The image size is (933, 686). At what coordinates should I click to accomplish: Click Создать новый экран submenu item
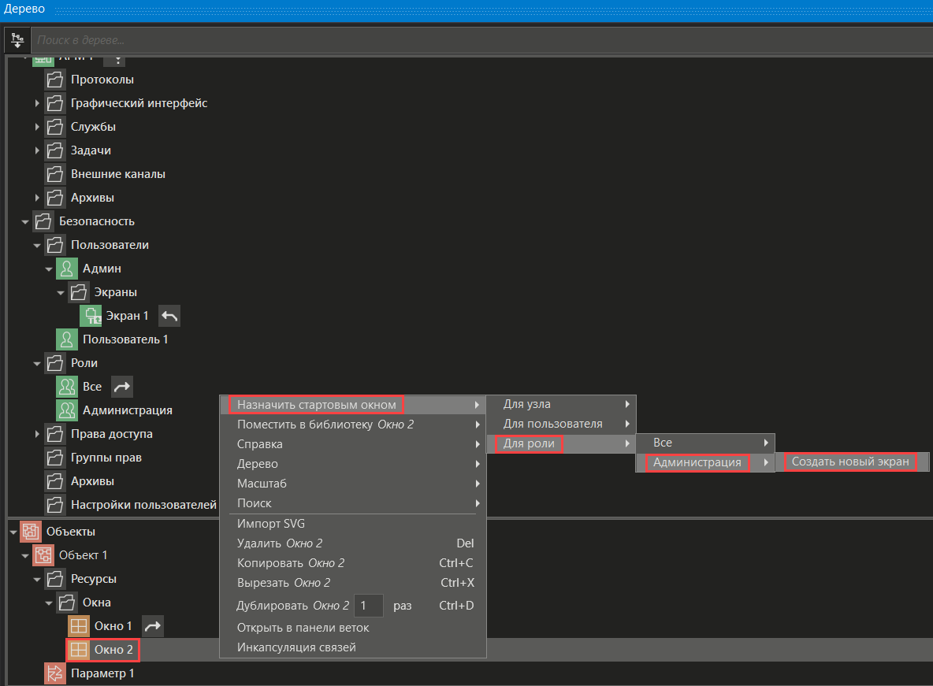[x=850, y=462]
